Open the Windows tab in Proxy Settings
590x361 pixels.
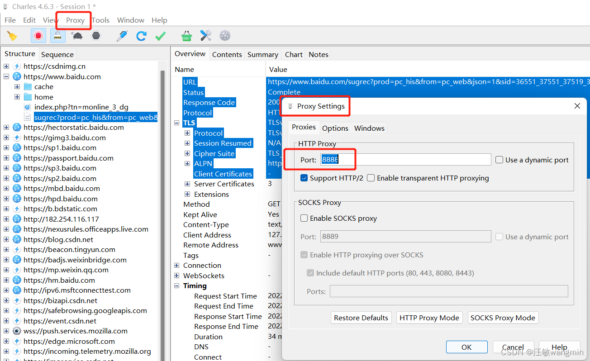click(x=369, y=128)
